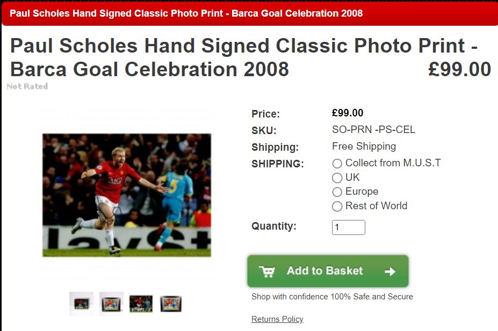View the third product thumbnail
The image size is (498, 331).
click(141, 304)
